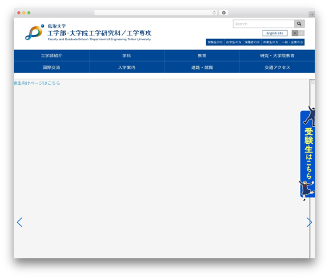Image resolution: width=329 pixels, height=278 pixels.
Task: Click broken image icon at slider corner
Action: tap(313, 82)
